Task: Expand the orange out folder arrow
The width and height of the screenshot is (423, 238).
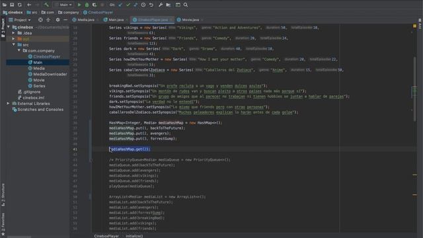Action: point(13,39)
